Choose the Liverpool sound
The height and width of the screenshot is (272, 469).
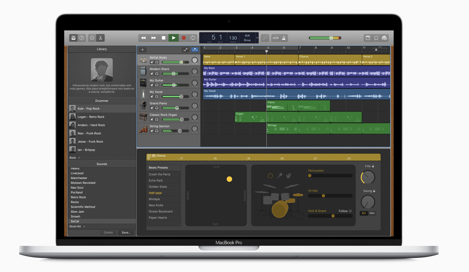click(x=77, y=173)
